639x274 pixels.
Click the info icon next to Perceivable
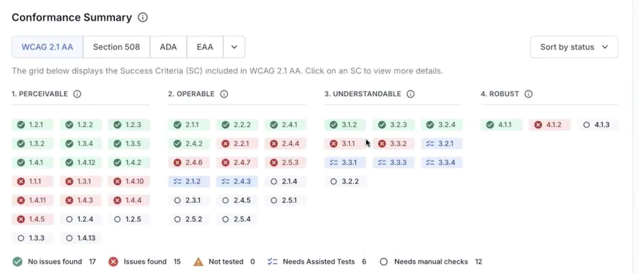tap(77, 94)
